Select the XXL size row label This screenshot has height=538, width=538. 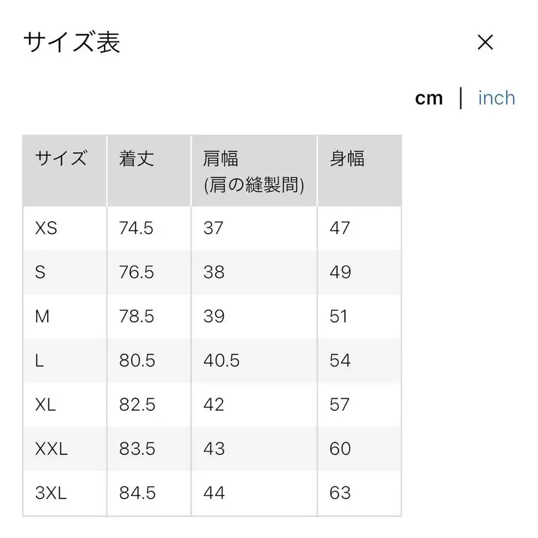tap(51, 449)
